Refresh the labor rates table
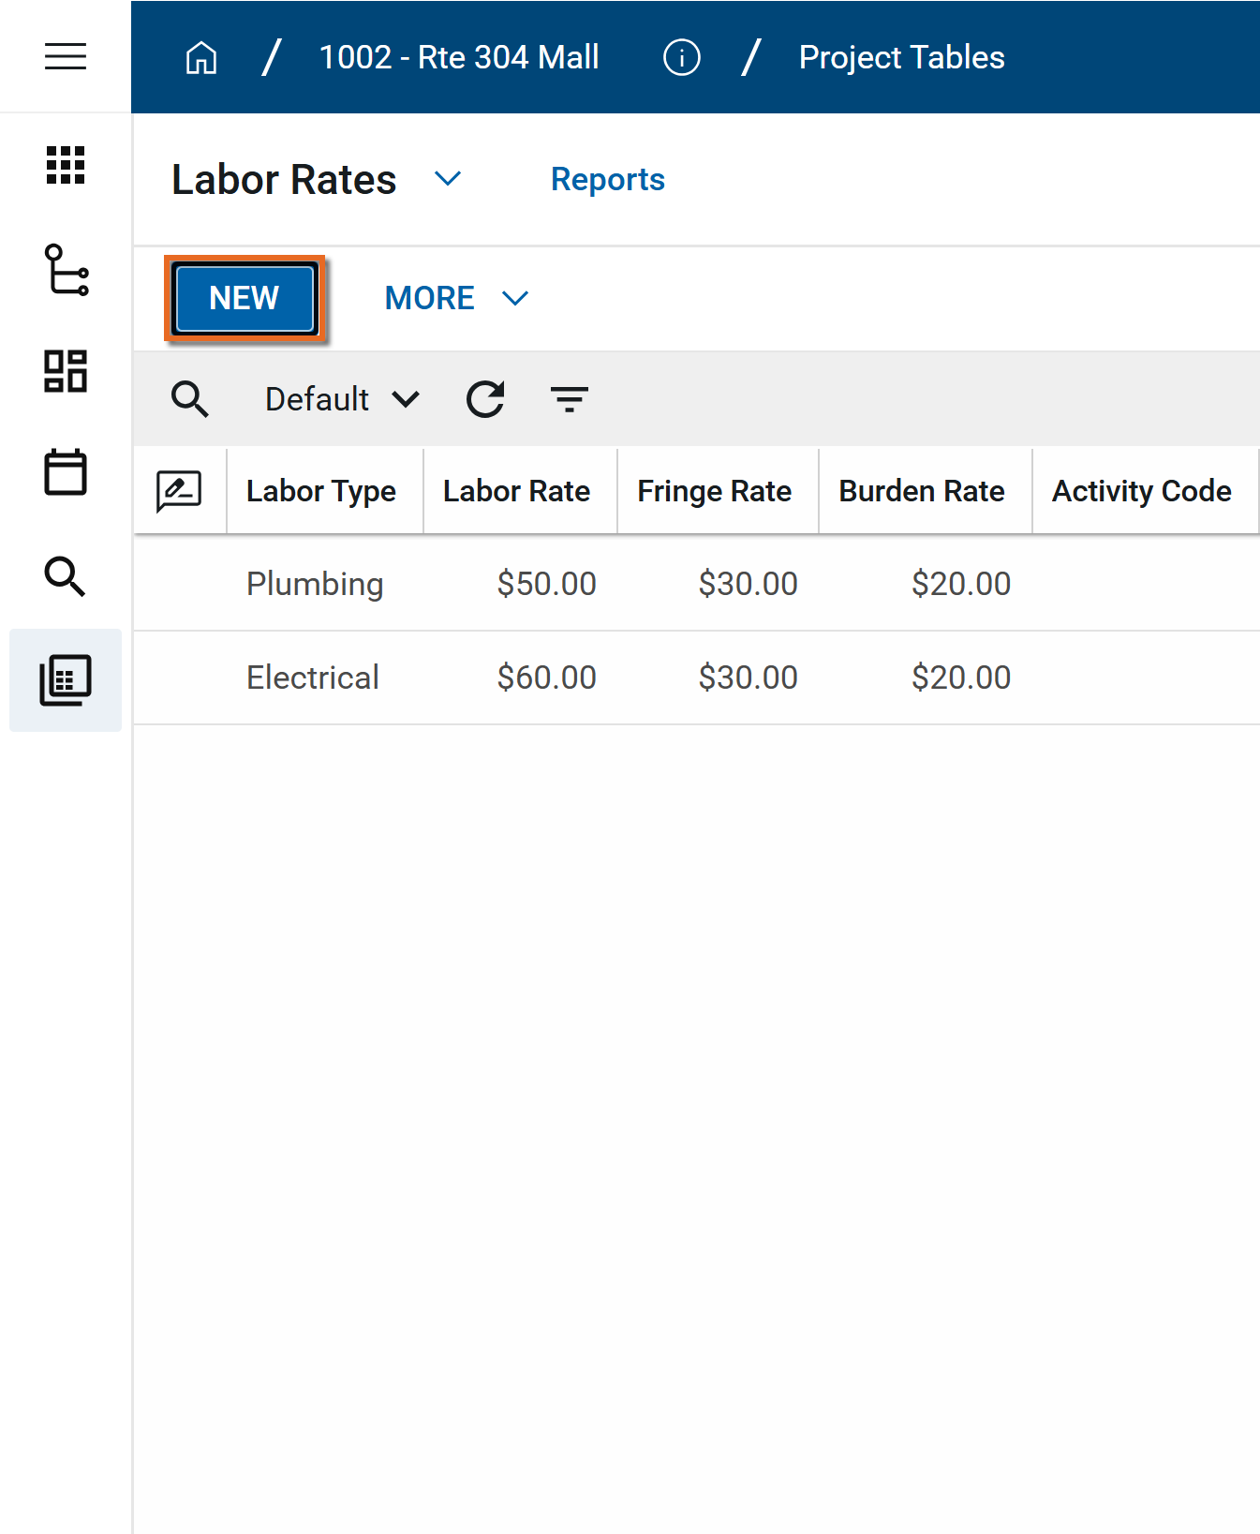Screen dimensions: 1260x1534 (485, 399)
